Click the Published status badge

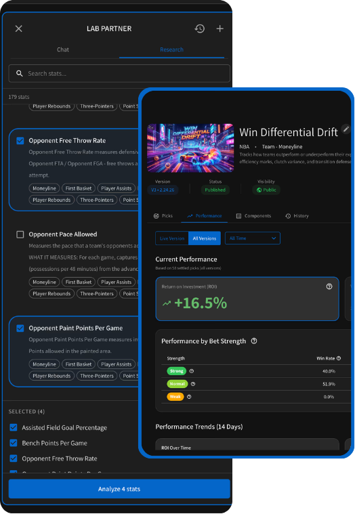pyautogui.click(x=215, y=190)
